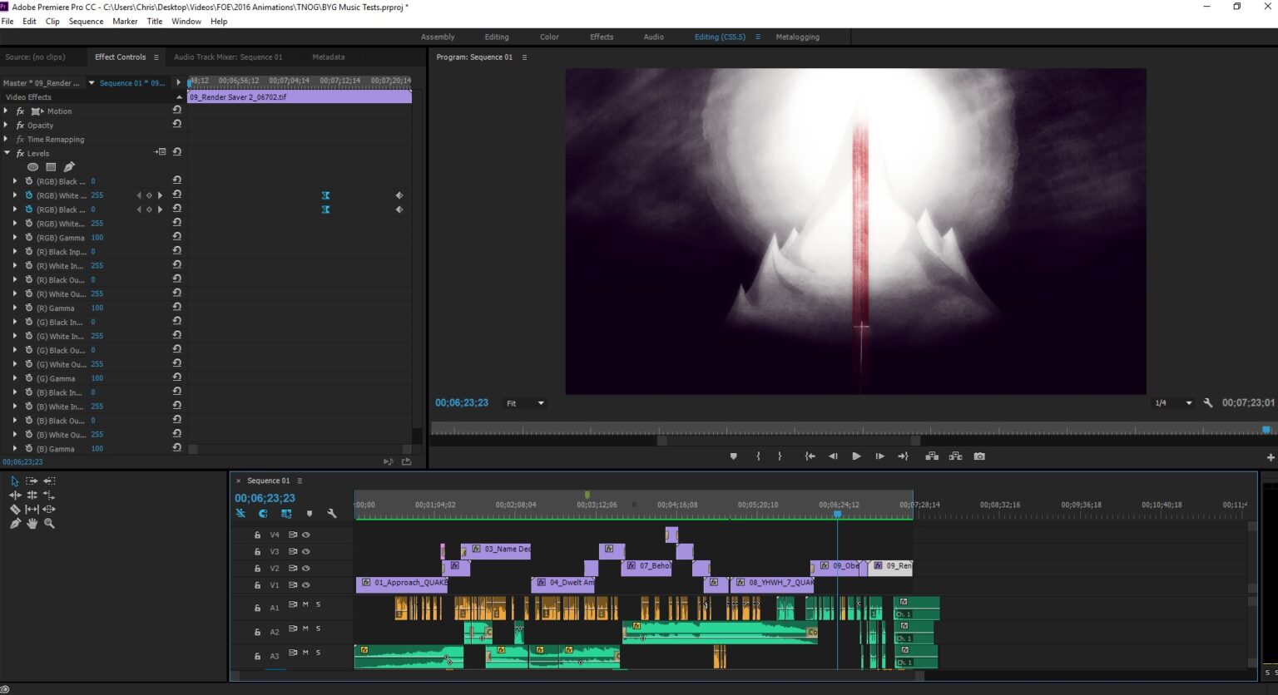Switch to the Metadata tab

pos(328,57)
